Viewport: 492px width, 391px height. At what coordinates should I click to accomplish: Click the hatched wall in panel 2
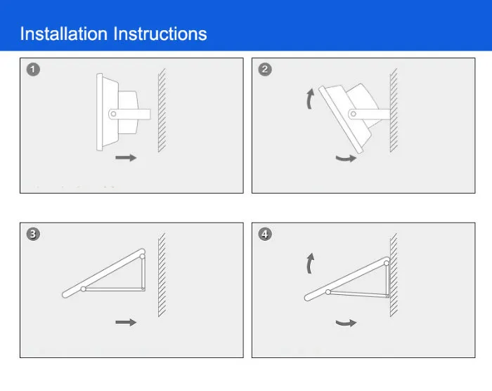pos(394,110)
